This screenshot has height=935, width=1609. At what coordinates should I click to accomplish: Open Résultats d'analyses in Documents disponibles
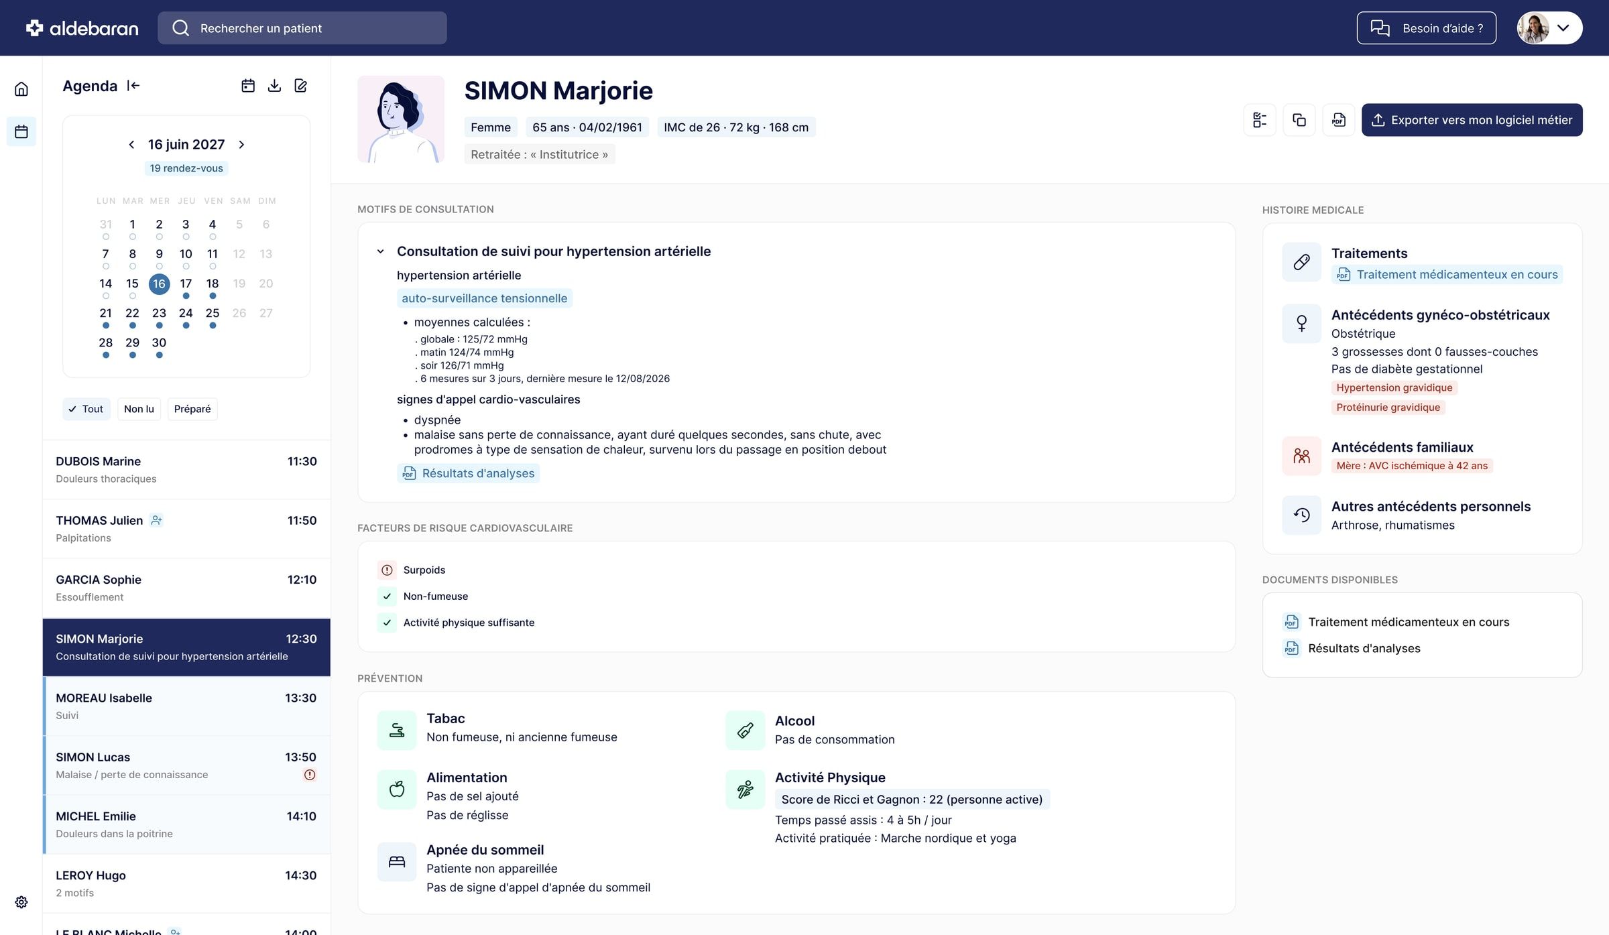coord(1352,648)
